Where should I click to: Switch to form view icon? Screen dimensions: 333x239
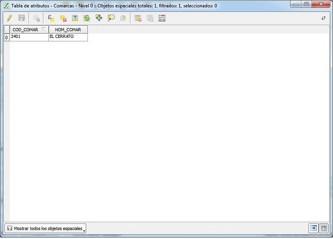[313, 229]
